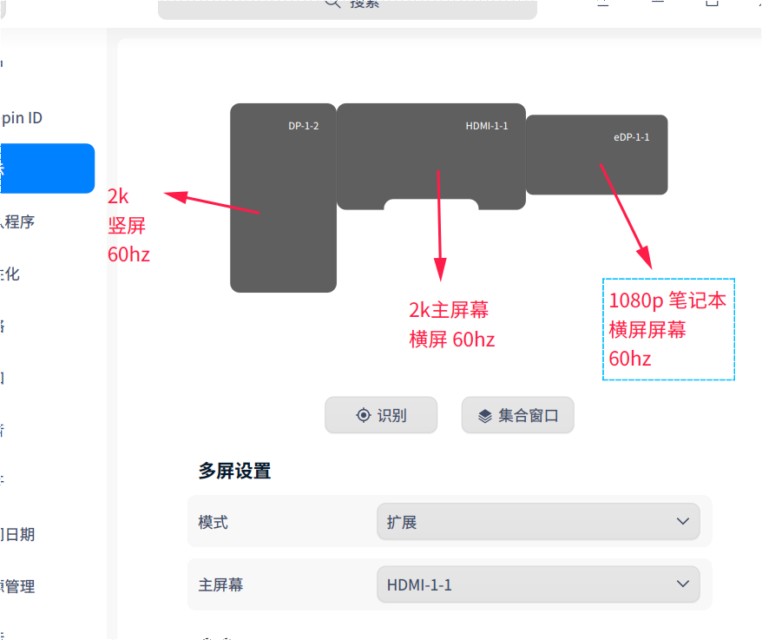Select the DP-1-2 monitor rectangle

tap(283, 197)
